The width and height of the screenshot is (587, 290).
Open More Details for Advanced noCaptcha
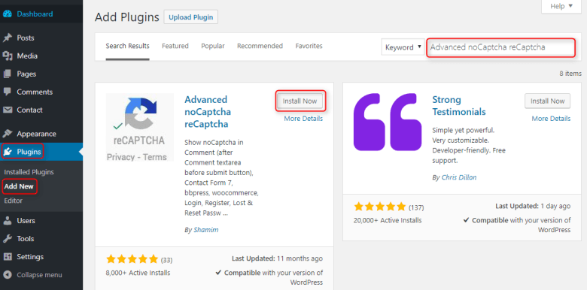(x=303, y=119)
